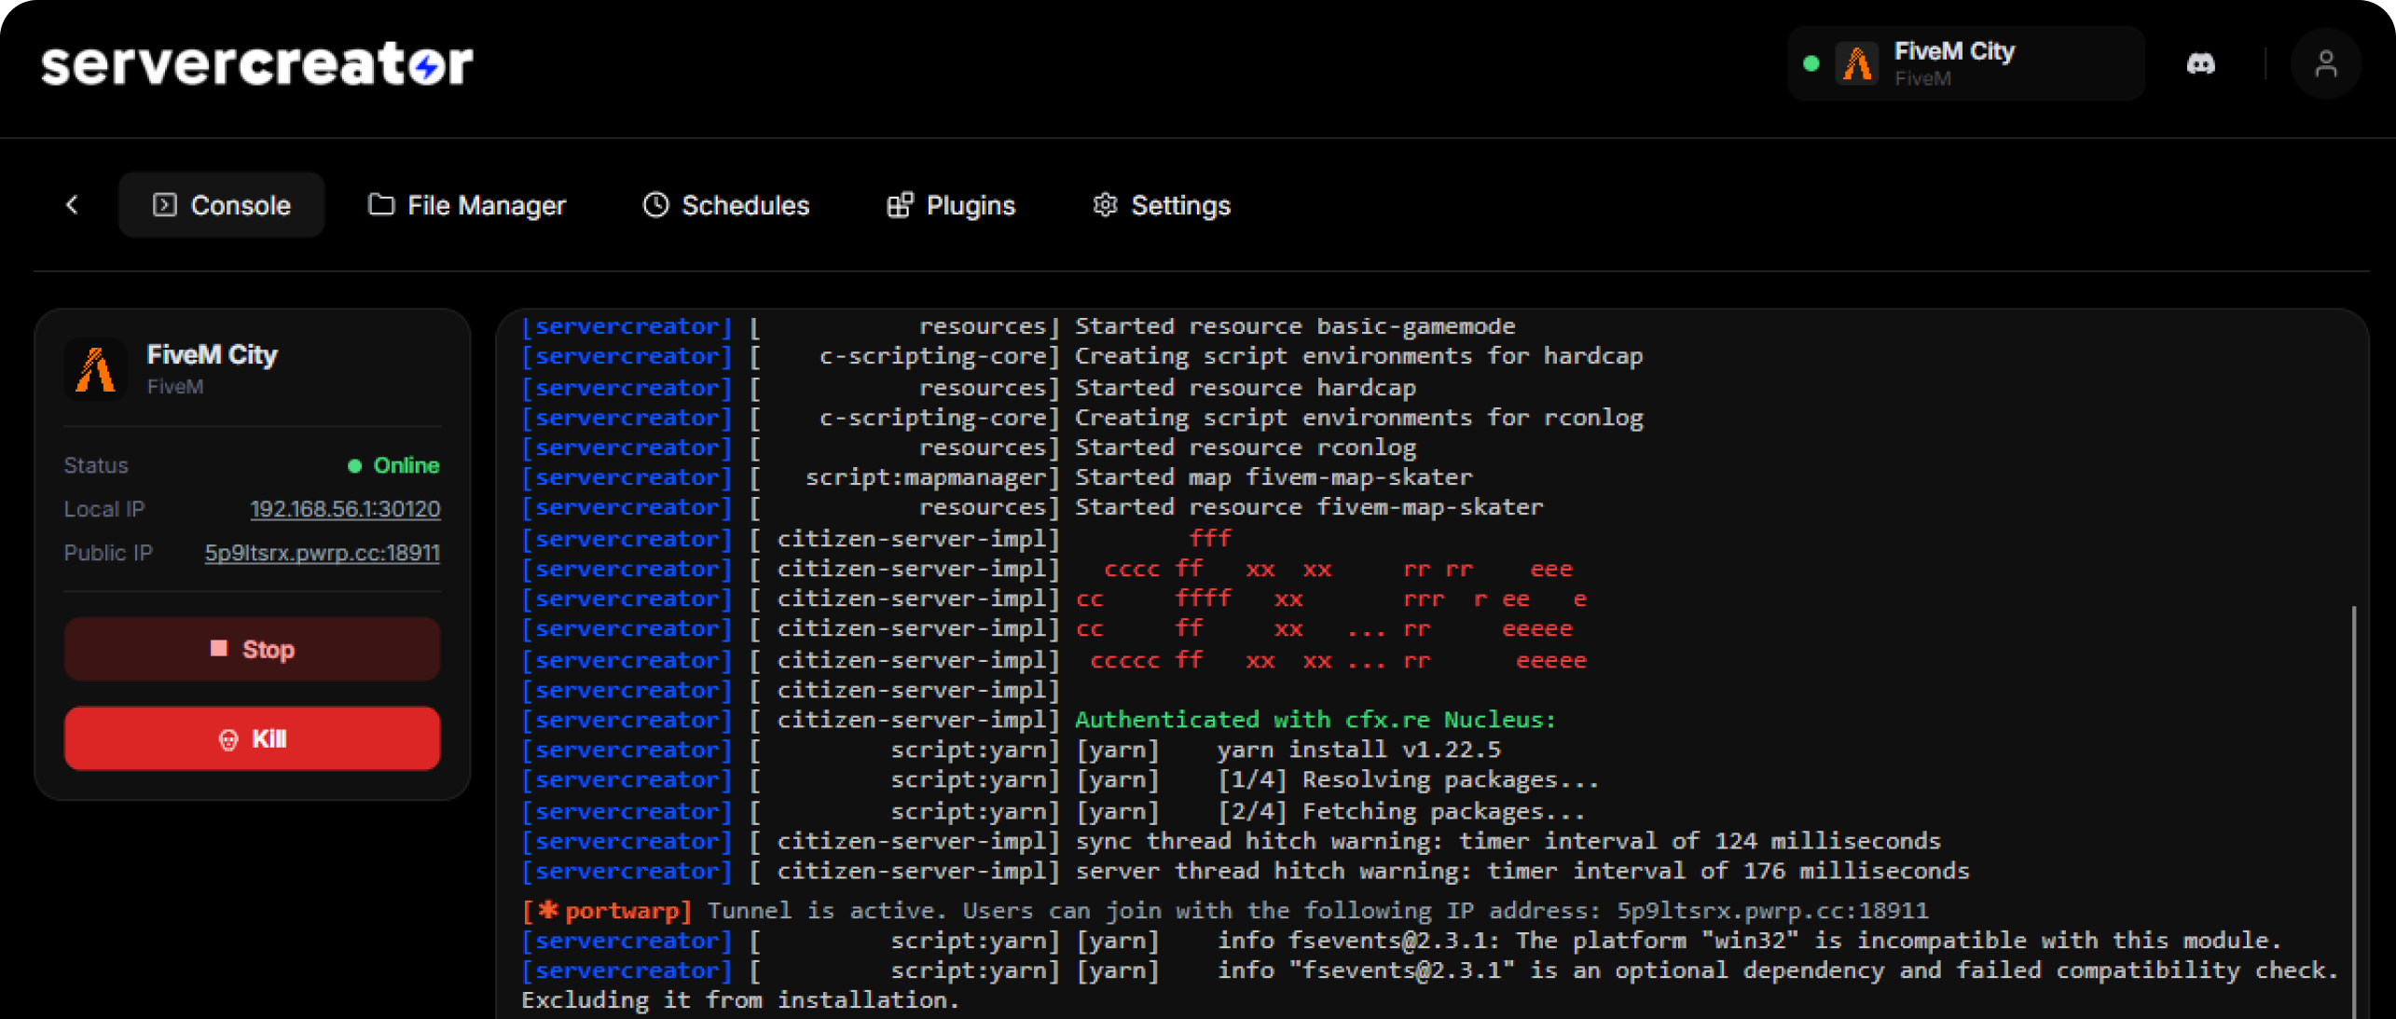
Task: Click the FiveM City title in sidebar
Action: click(x=212, y=355)
